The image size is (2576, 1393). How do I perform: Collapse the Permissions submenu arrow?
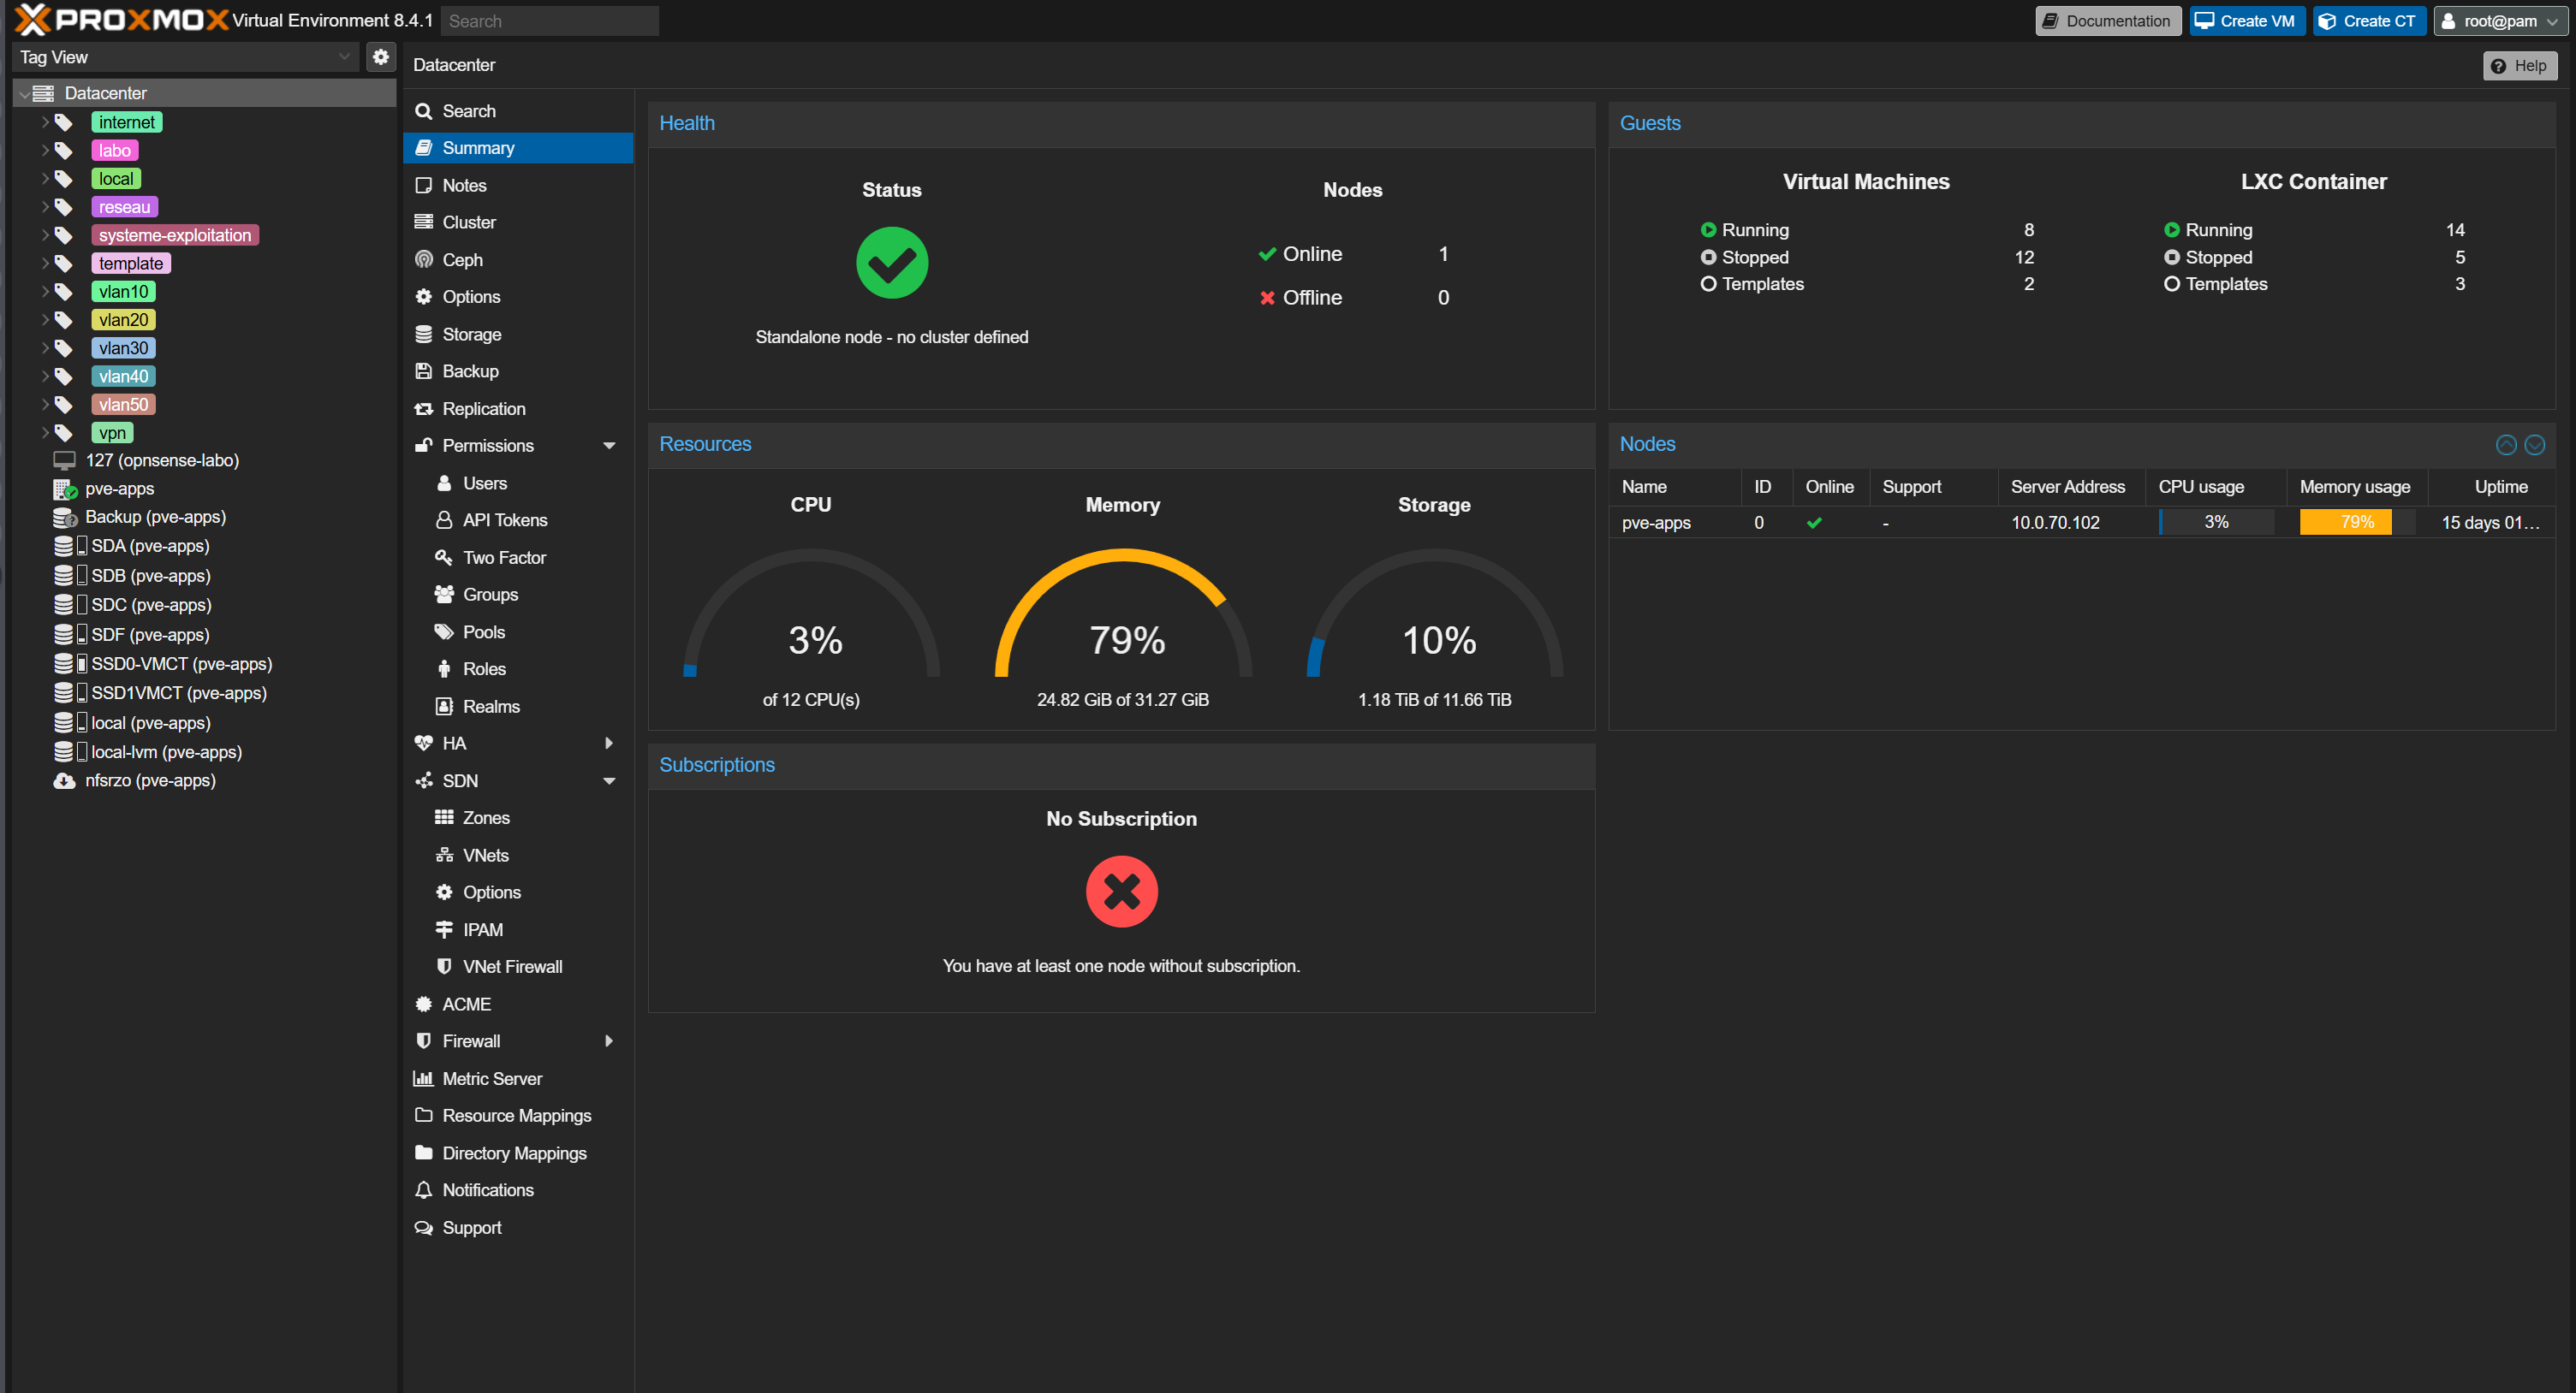point(609,446)
